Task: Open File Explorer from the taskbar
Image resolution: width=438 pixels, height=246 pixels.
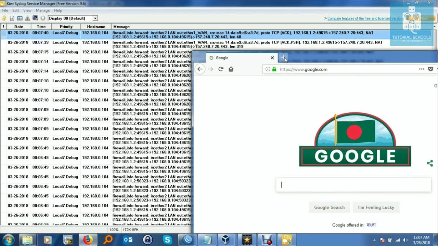Action: point(27,240)
